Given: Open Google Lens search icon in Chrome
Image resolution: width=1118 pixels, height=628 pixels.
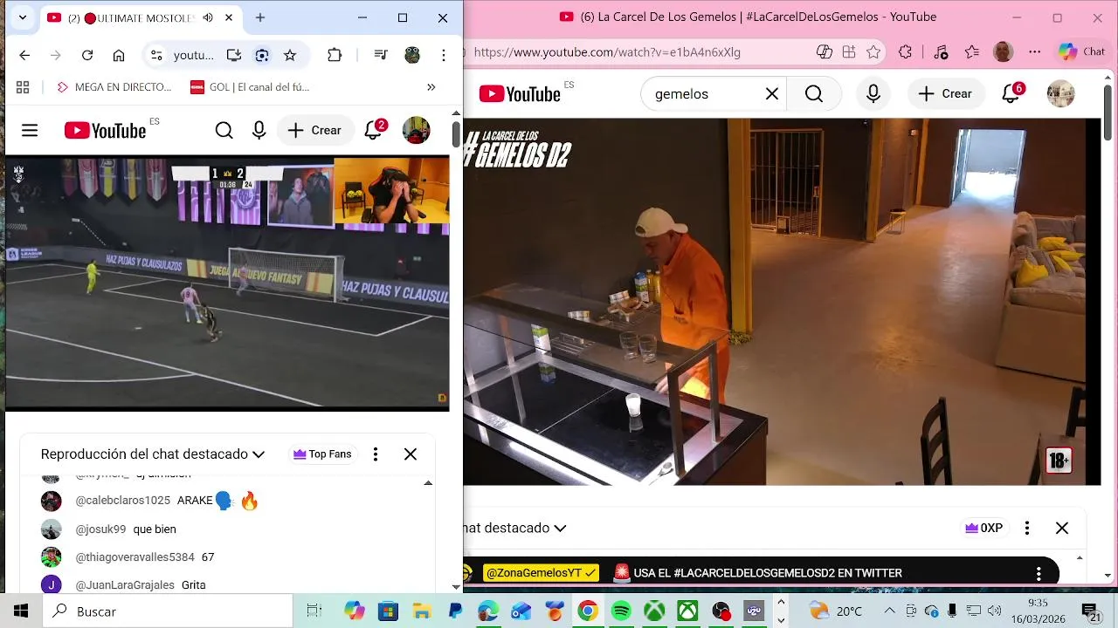Looking at the screenshot, I should click(262, 55).
